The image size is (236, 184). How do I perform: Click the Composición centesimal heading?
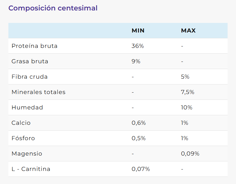[x=53, y=8]
